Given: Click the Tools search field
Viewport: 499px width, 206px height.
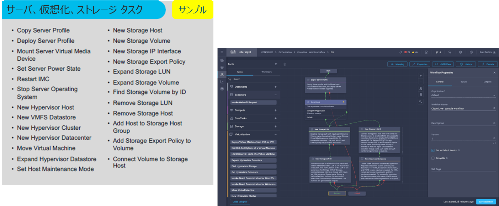Looking at the screenshot, I should [254, 79].
